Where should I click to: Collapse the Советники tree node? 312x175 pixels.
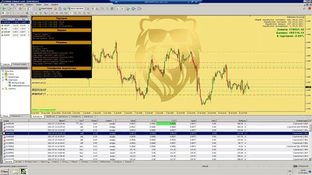pyautogui.click(x=3, y=80)
